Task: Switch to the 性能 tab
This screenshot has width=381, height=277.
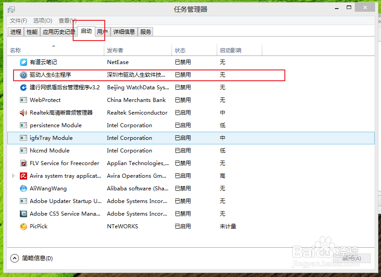Action: click(32, 32)
